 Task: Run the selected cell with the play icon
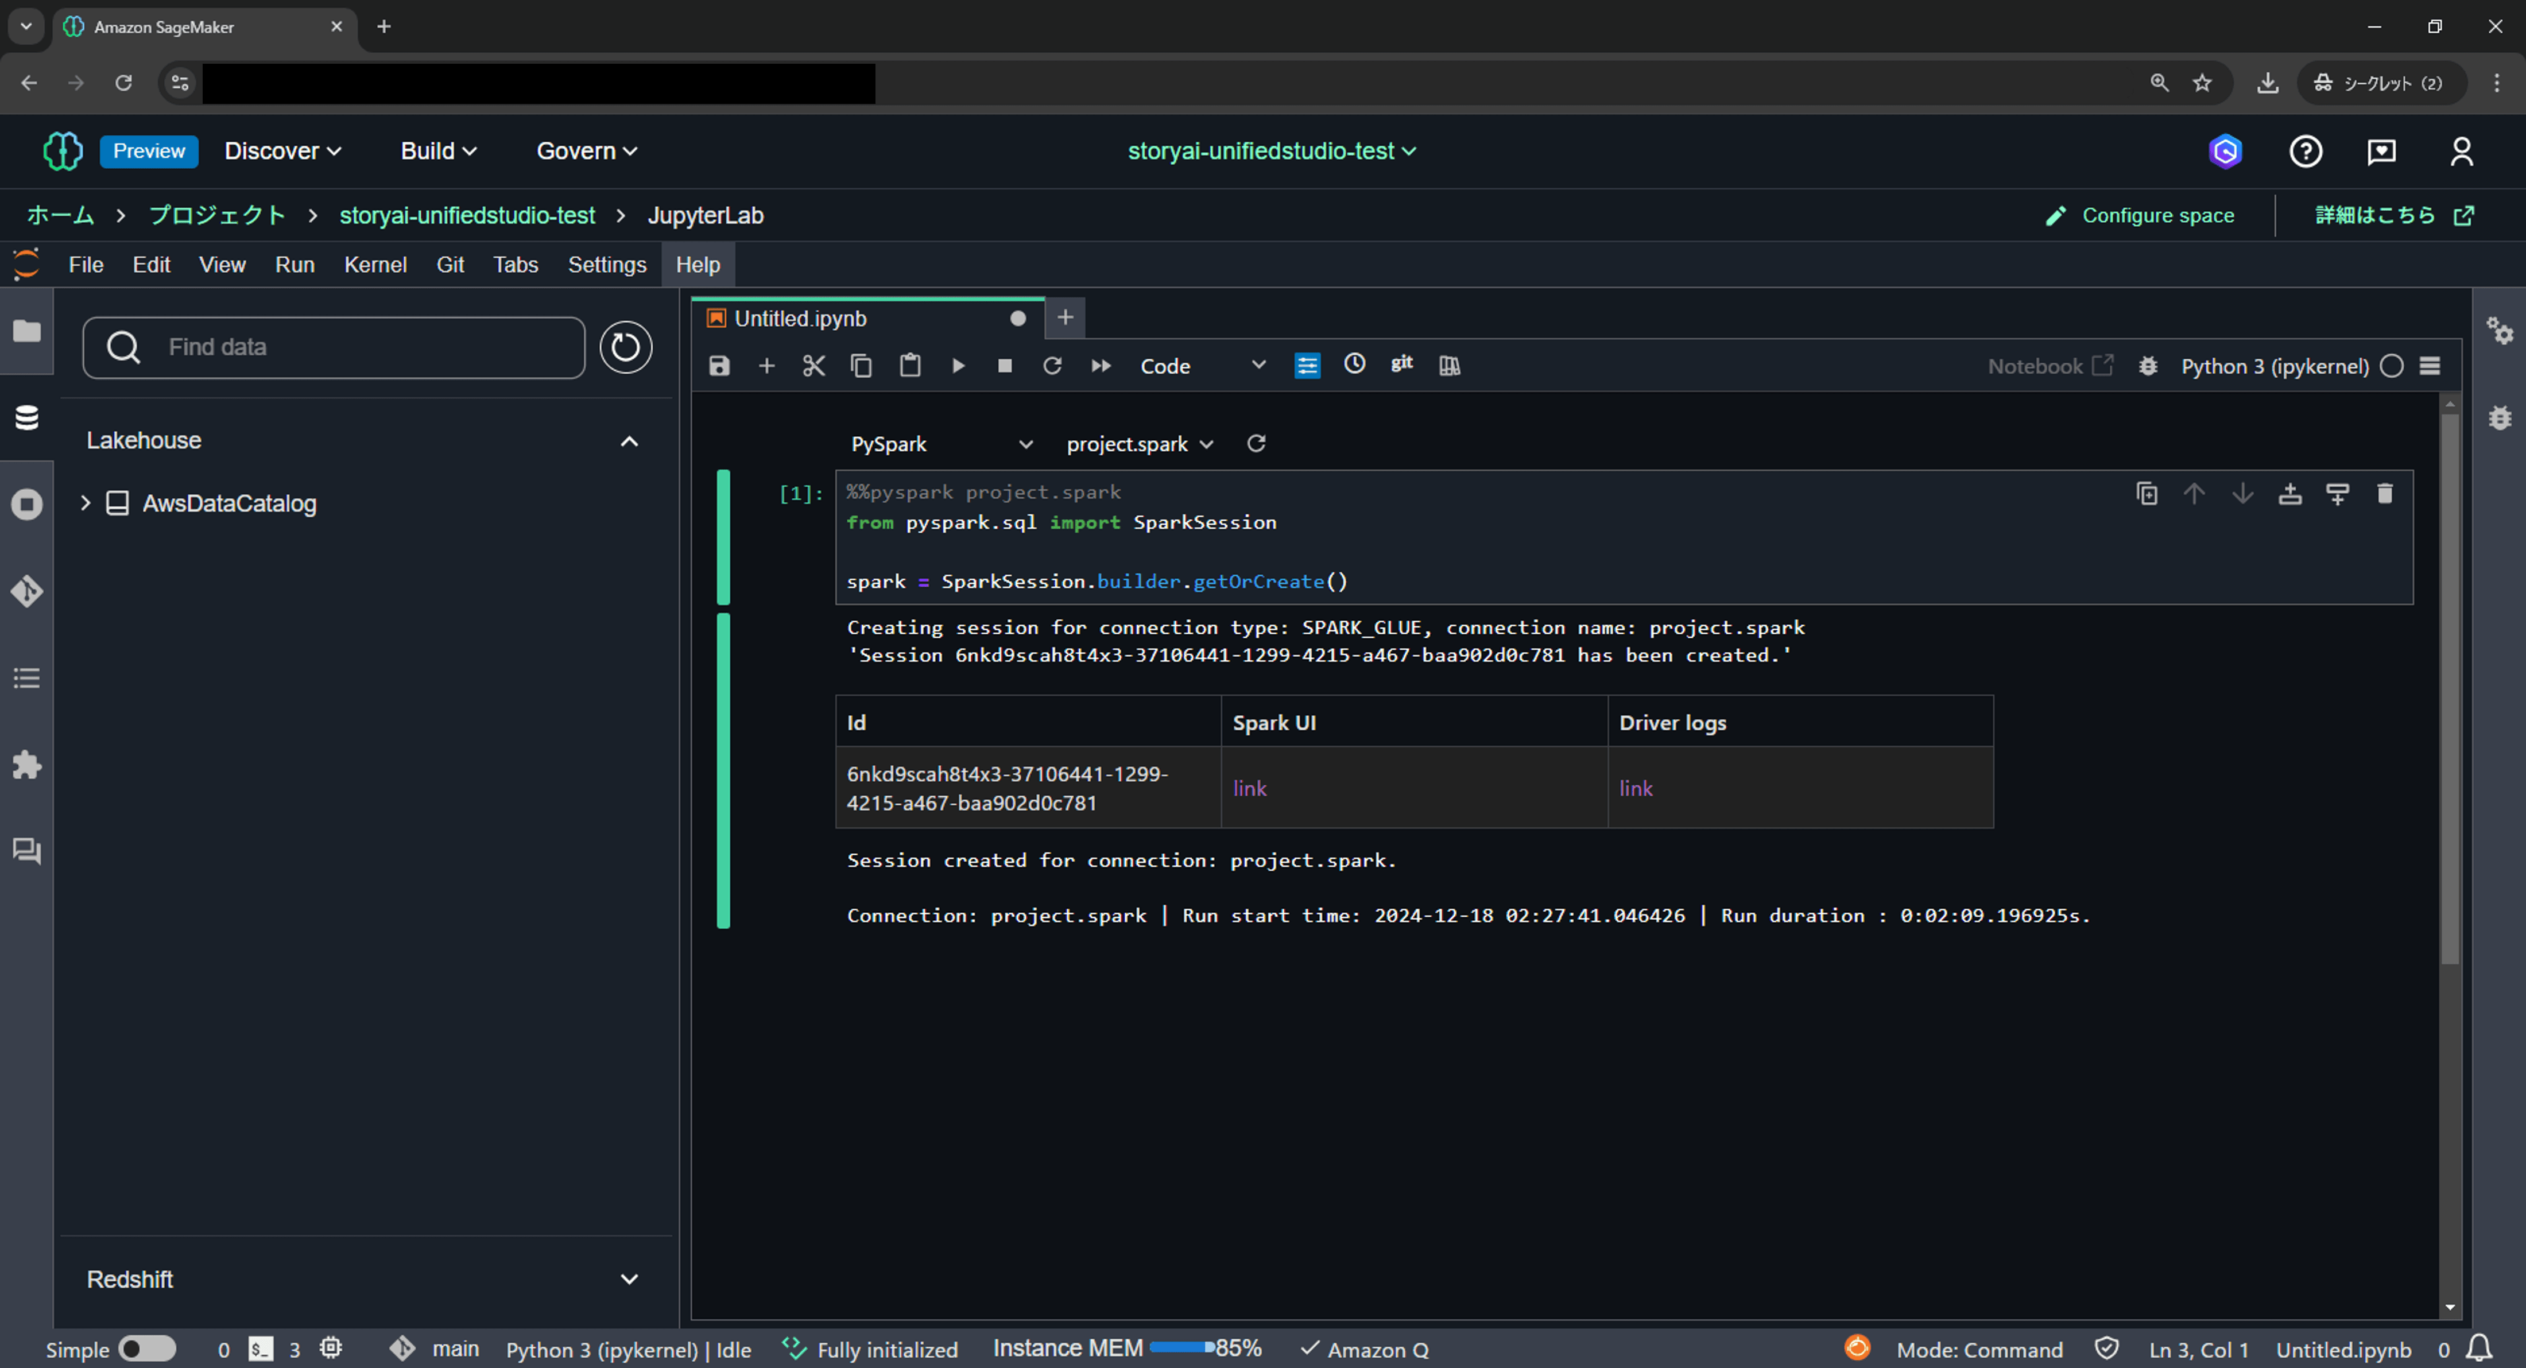click(x=958, y=366)
